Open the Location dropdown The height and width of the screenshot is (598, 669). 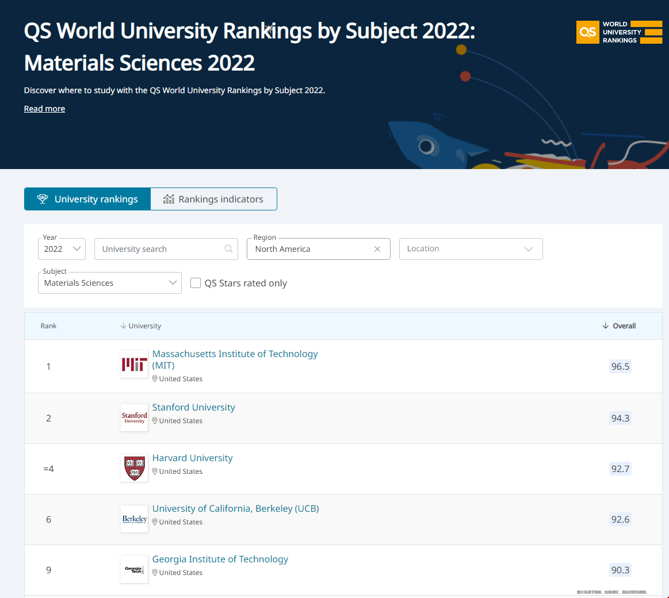pyautogui.click(x=471, y=249)
